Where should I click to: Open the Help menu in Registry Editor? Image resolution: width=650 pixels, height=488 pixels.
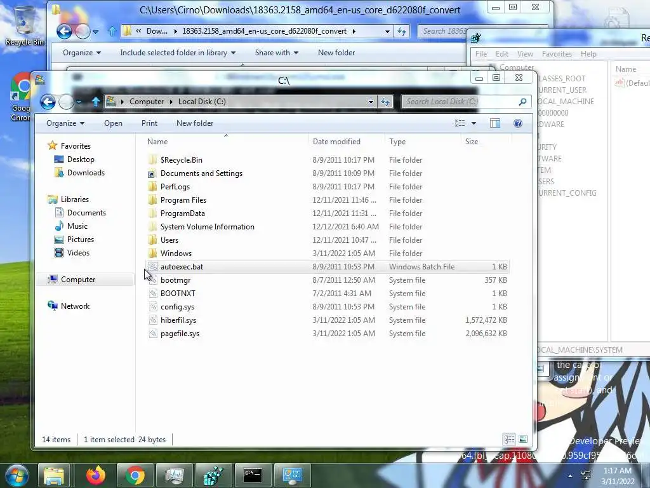[x=588, y=54]
